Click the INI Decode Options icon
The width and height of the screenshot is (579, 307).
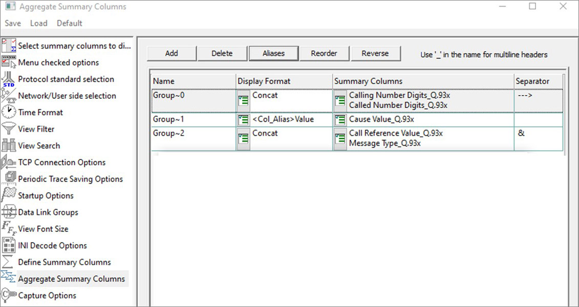tap(9, 246)
